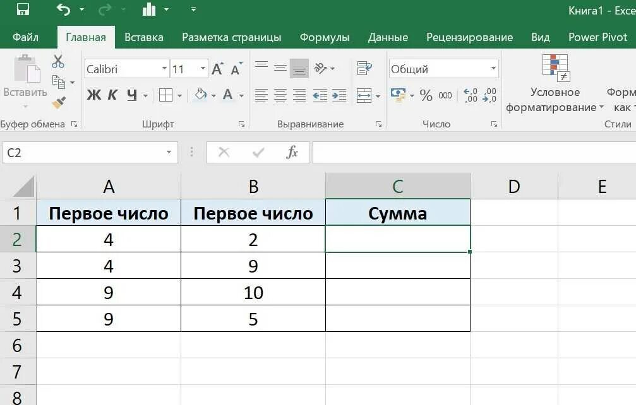
Task: Increase decimal places icon
Action: click(471, 95)
